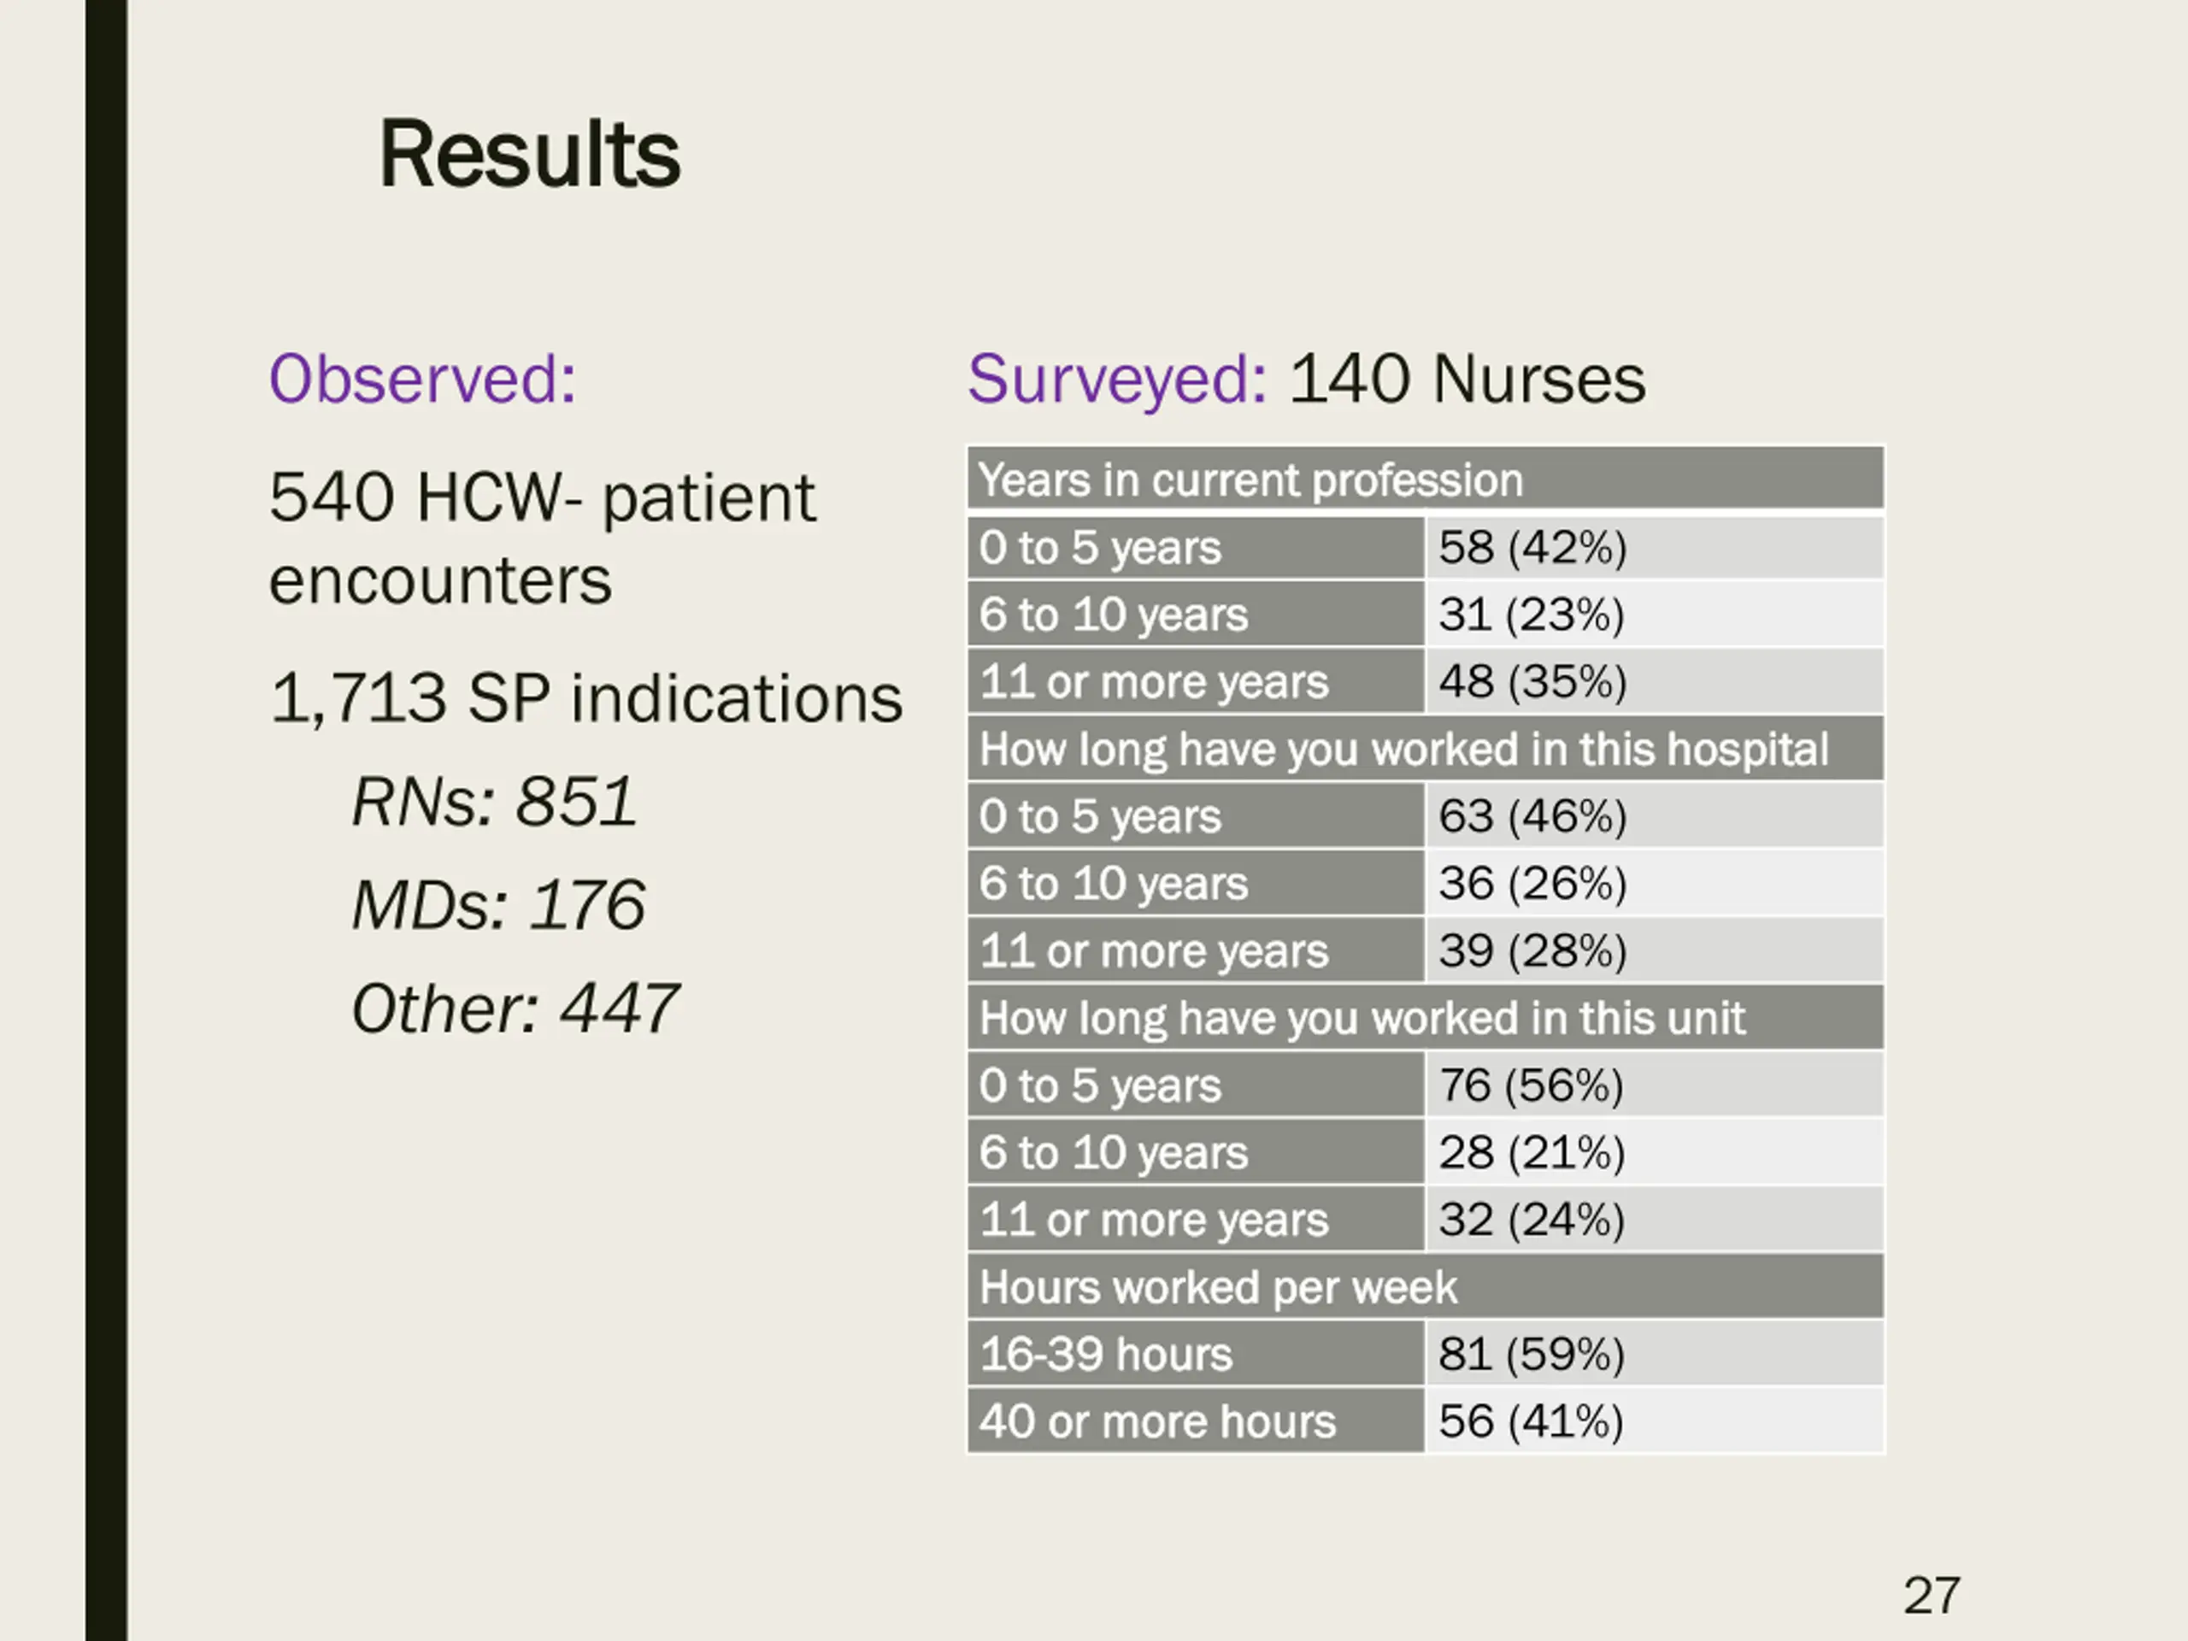This screenshot has width=2188, height=1641.
Task: Click the Surveyed: purple label
Action: pos(1117,379)
